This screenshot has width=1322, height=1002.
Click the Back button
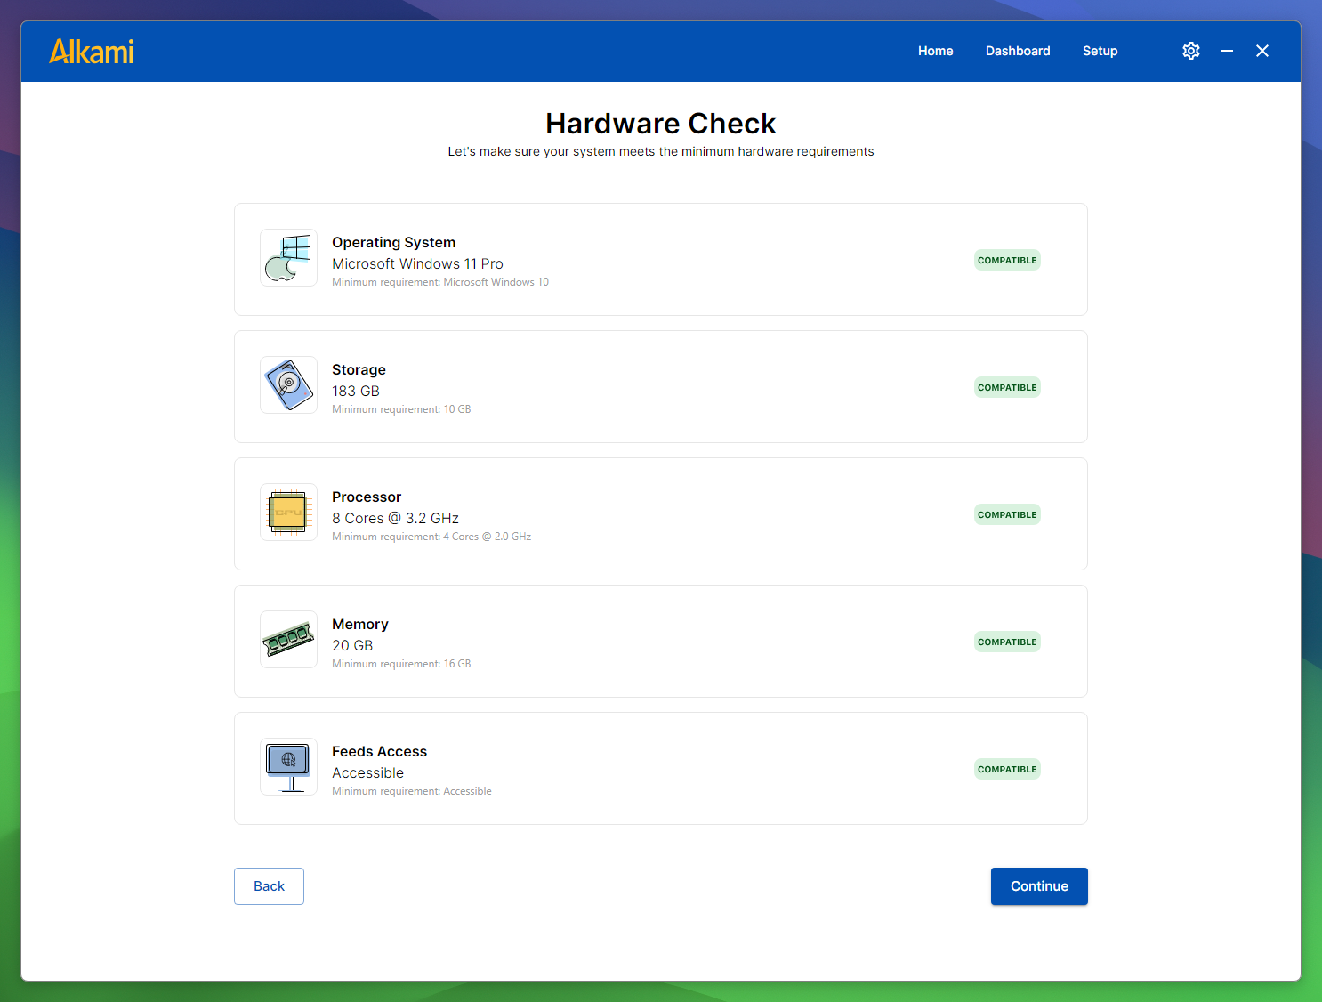coord(269,886)
